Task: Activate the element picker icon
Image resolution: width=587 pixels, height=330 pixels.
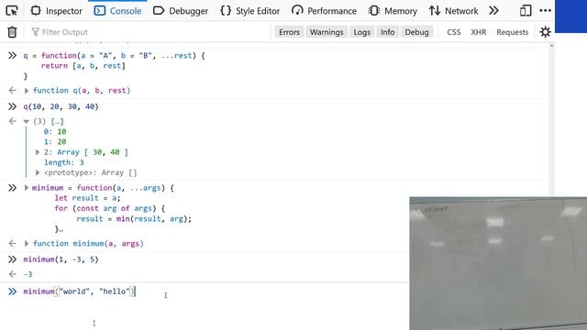Action: click(x=12, y=11)
